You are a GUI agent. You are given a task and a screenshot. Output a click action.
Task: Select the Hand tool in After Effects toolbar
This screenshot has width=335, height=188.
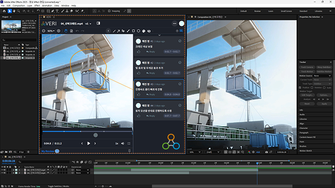14,11
